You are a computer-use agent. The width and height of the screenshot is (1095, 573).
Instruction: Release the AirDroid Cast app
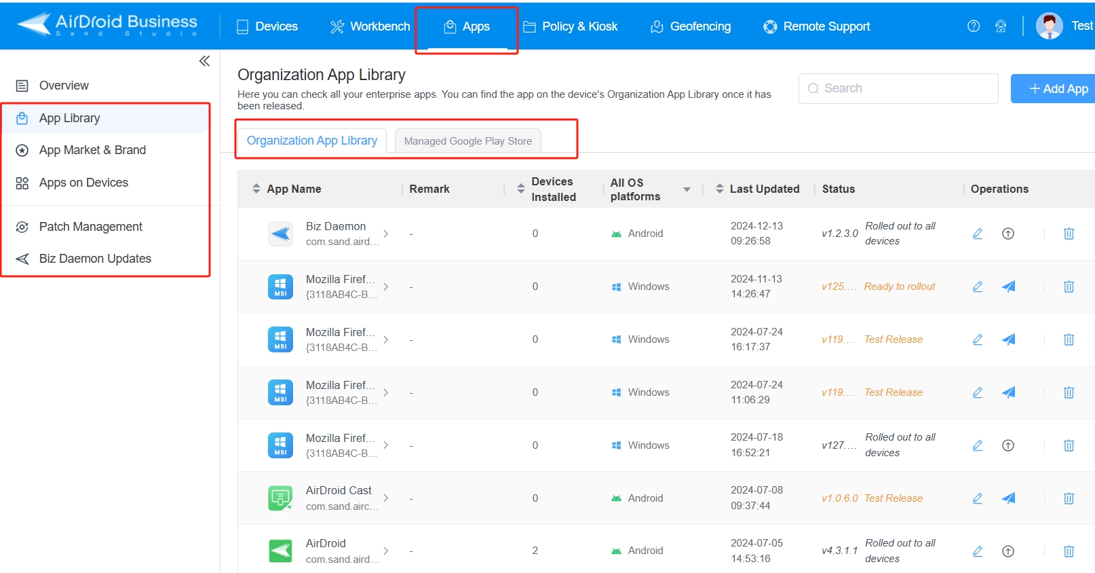tap(1009, 498)
